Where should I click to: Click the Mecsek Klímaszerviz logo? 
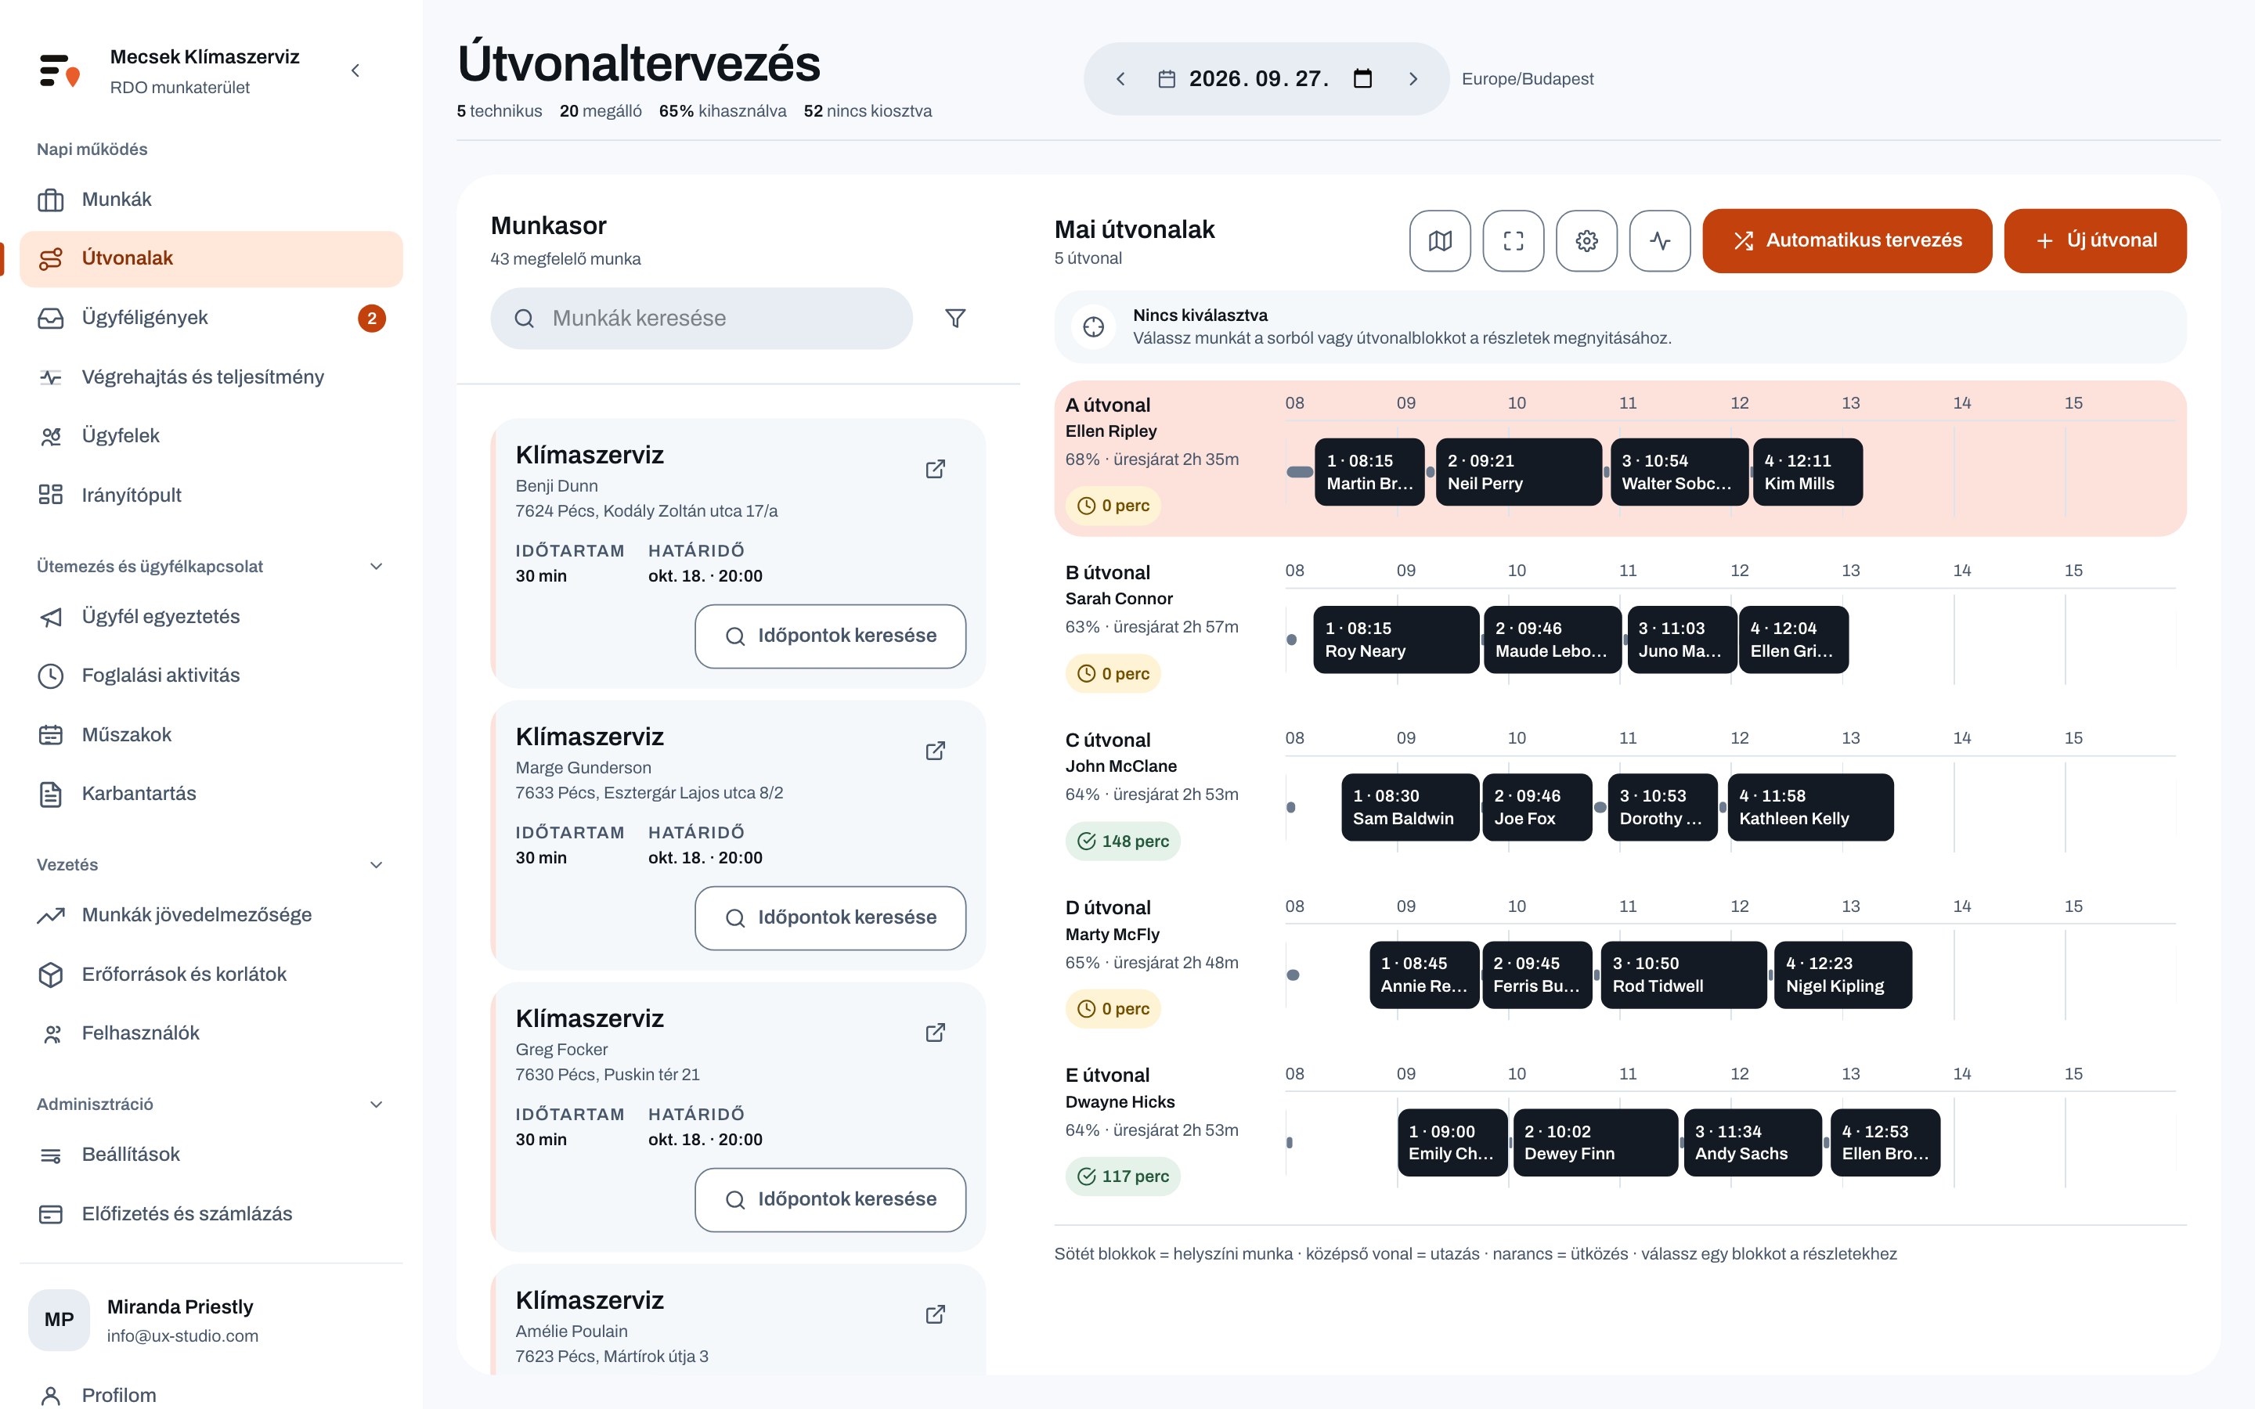click(60, 70)
